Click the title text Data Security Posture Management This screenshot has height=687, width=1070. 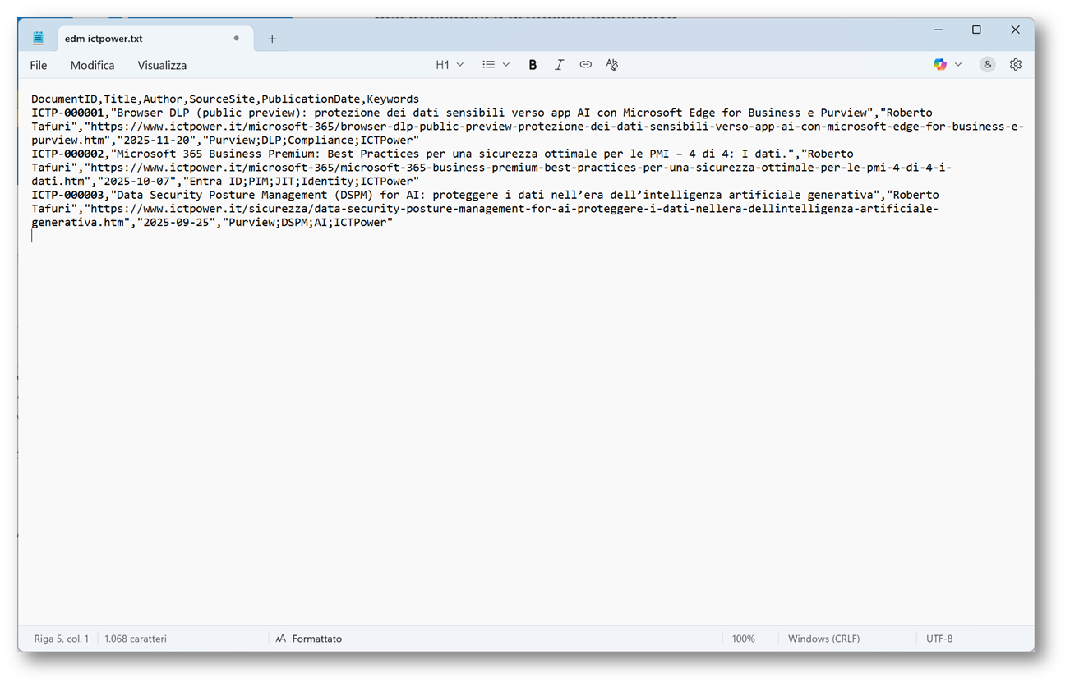click(223, 195)
